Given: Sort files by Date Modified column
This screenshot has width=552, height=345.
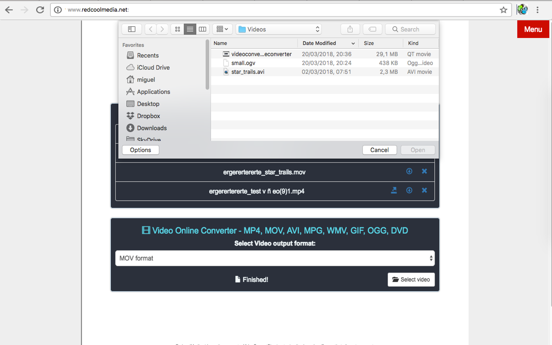Looking at the screenshot, I should click(328, 43).
